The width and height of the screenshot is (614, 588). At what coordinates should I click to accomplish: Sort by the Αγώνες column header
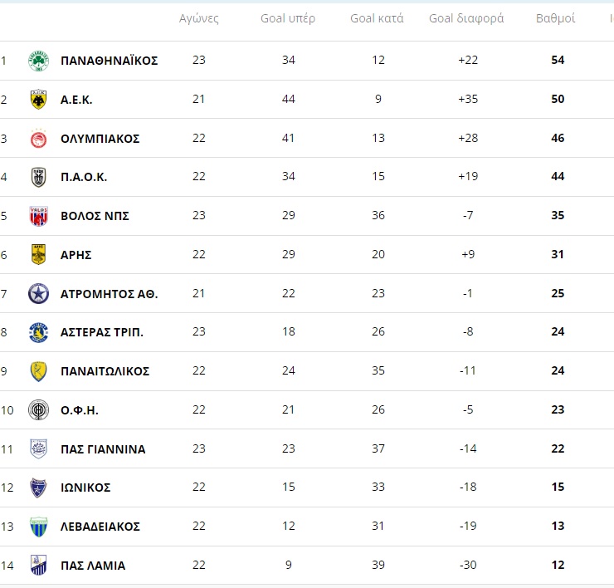[198, 18]
